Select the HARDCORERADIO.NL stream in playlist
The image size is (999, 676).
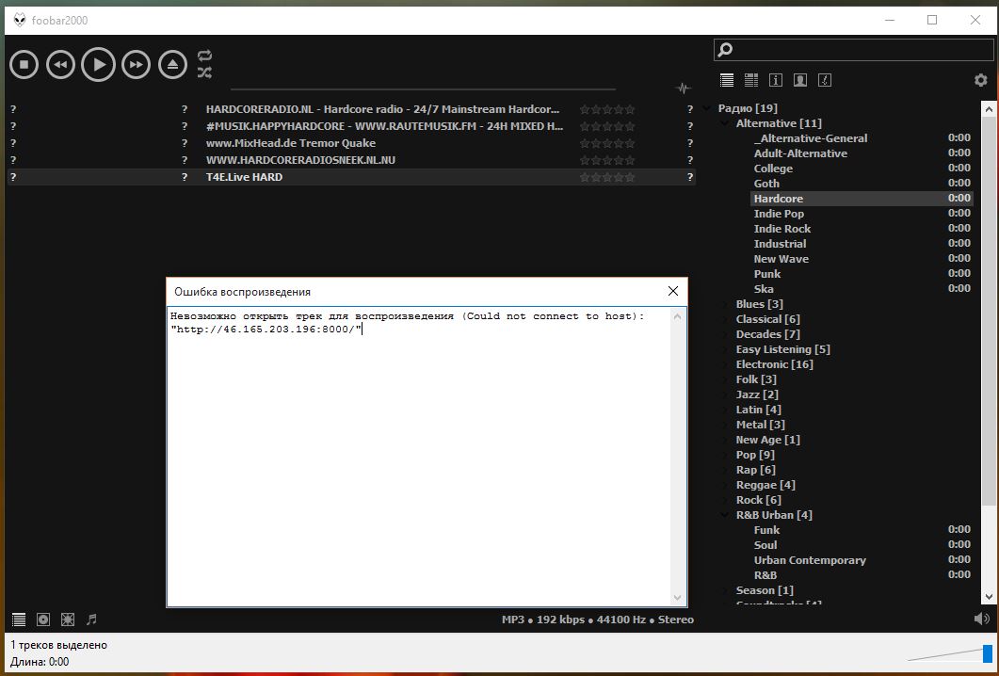point(382,109)
